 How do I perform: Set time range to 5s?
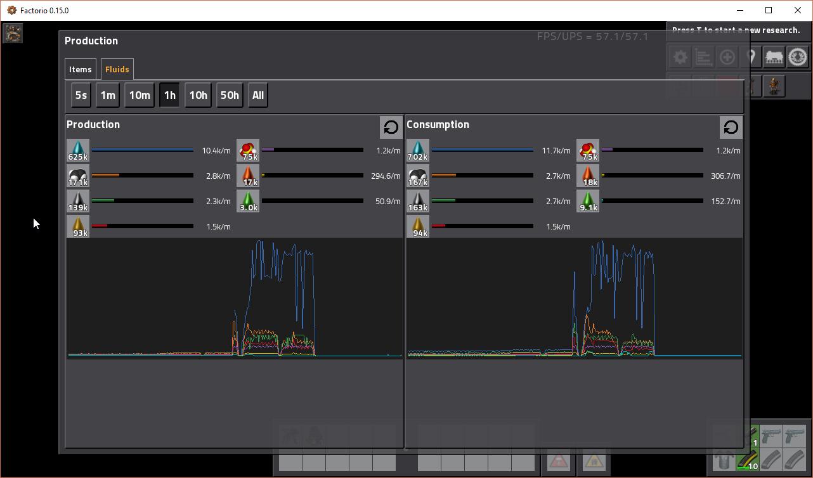coord(81,95)
